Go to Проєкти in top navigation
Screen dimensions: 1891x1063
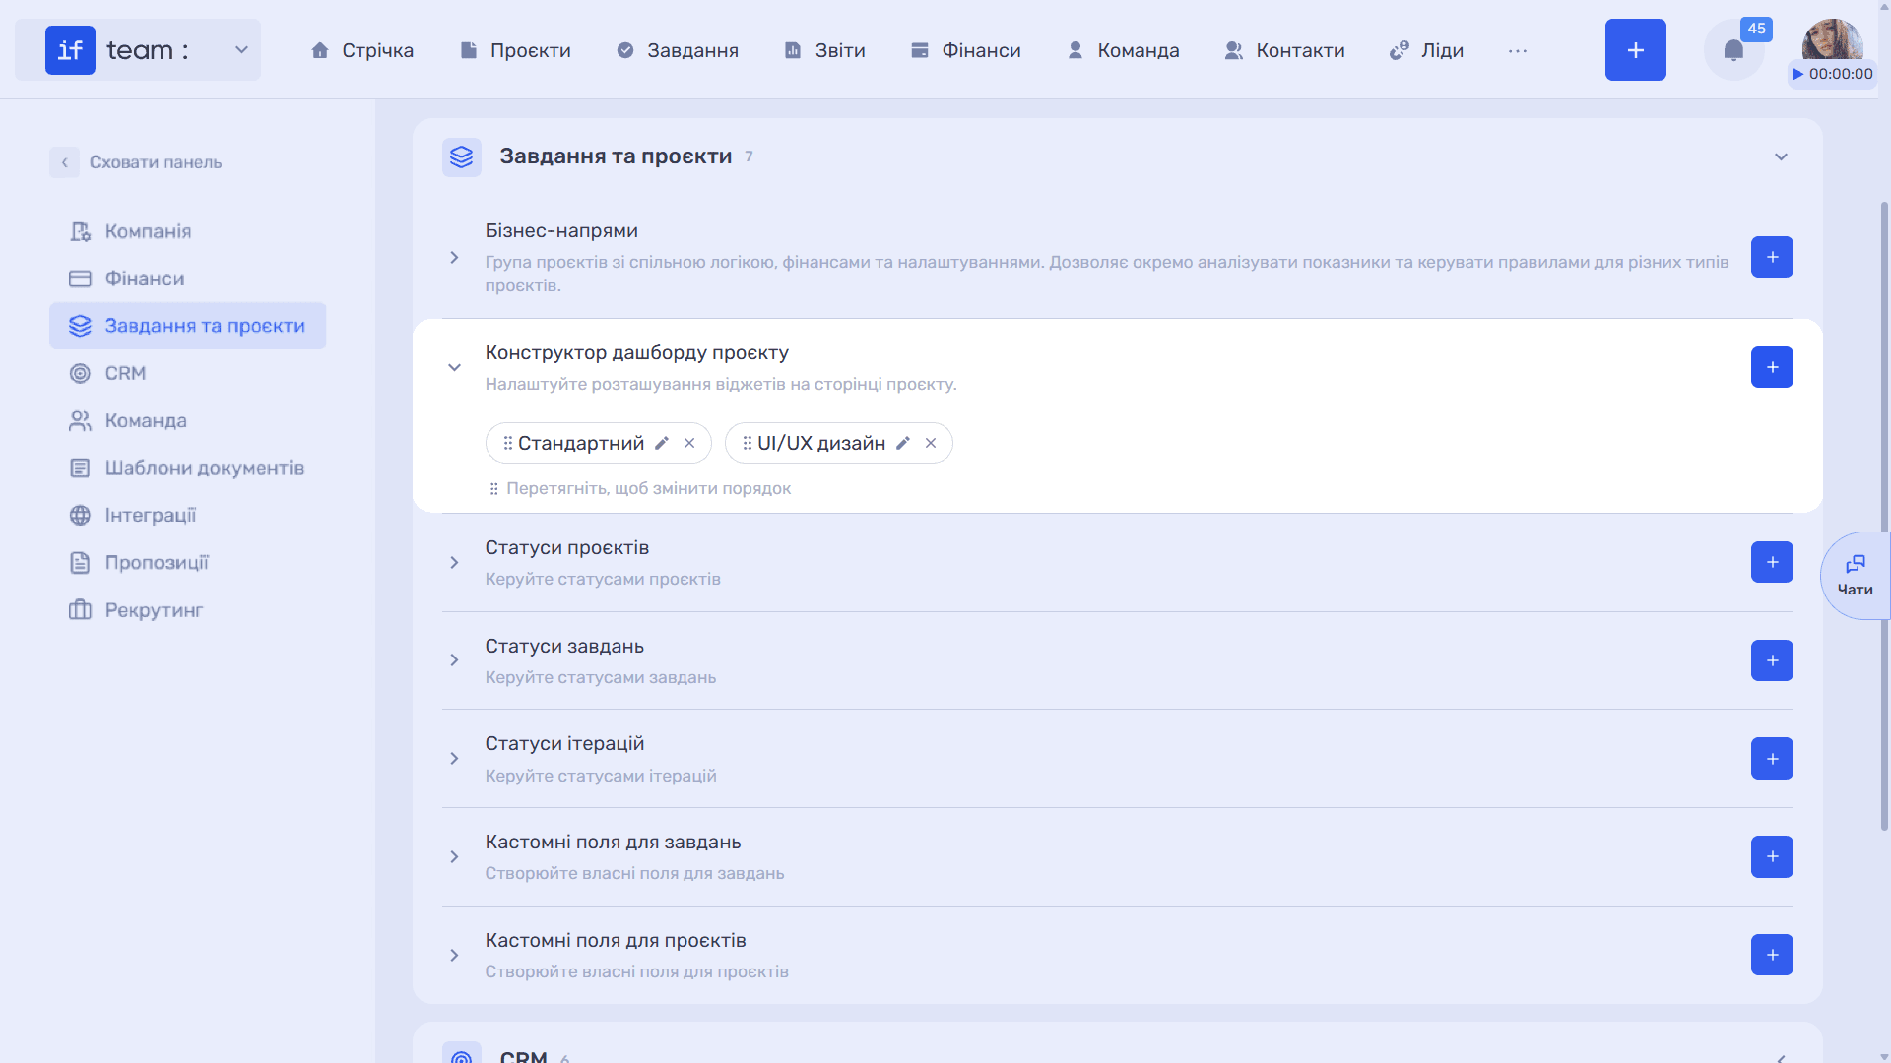(x=515, y=50)
